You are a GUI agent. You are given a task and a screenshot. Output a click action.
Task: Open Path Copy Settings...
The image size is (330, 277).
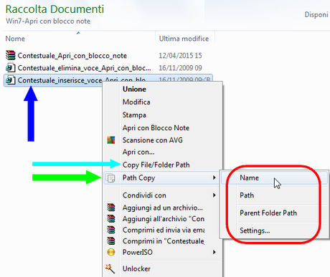(x=255, y=230)
